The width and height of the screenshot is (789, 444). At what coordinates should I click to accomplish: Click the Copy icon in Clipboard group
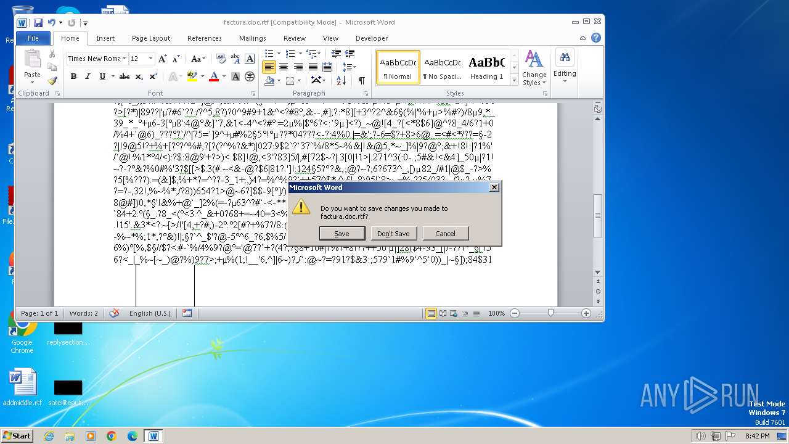click(52, 67)
